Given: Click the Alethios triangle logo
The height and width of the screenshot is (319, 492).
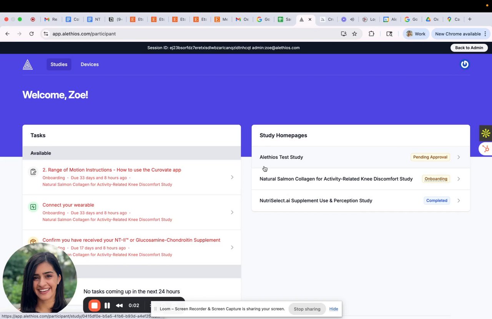Looking at the screenshot, I should [28, 65].
